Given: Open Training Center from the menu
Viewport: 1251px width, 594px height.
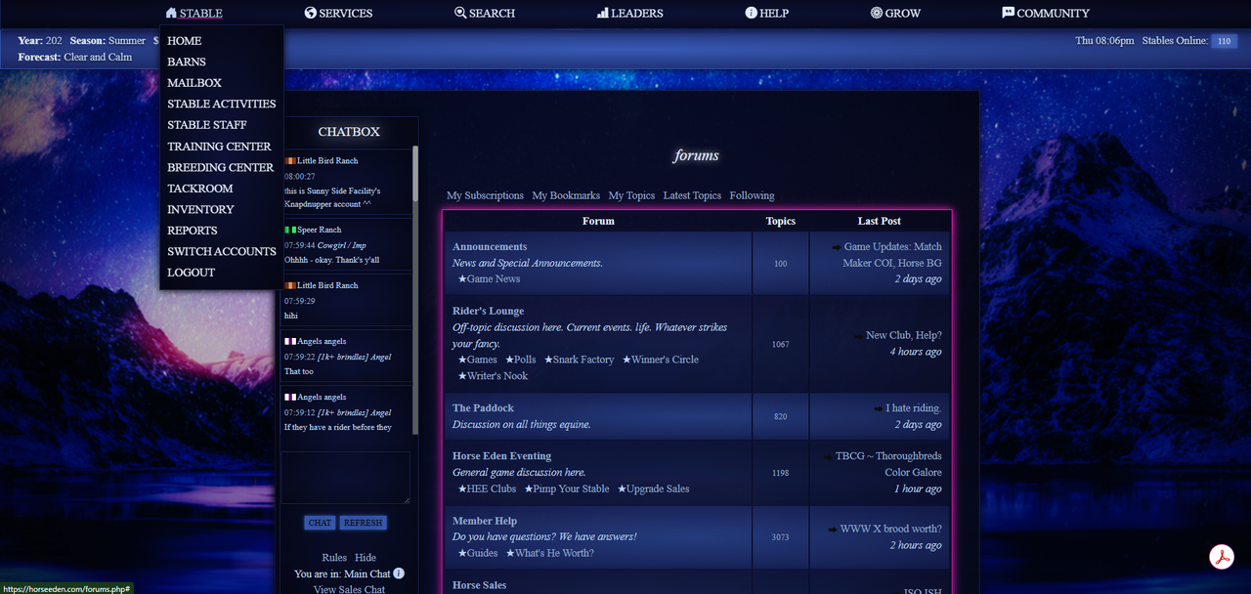Looking at the screenshot, I should coord(219,147).
